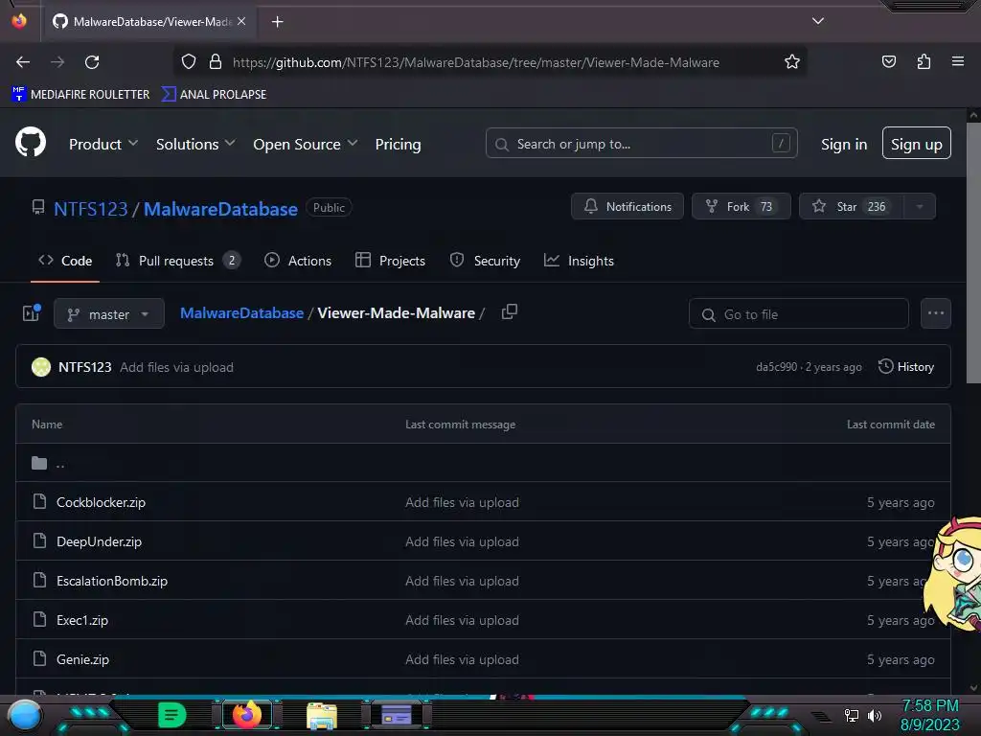
Task: Click the Sign in link
Action: click(x=844, y=144)
